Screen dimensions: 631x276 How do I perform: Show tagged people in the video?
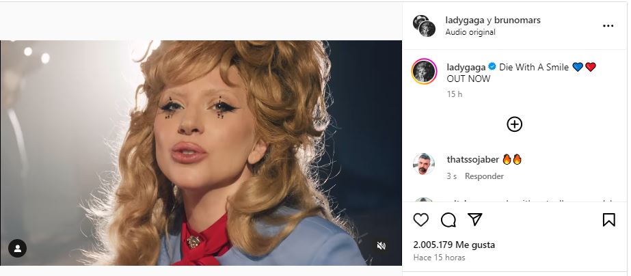point(17,249)
